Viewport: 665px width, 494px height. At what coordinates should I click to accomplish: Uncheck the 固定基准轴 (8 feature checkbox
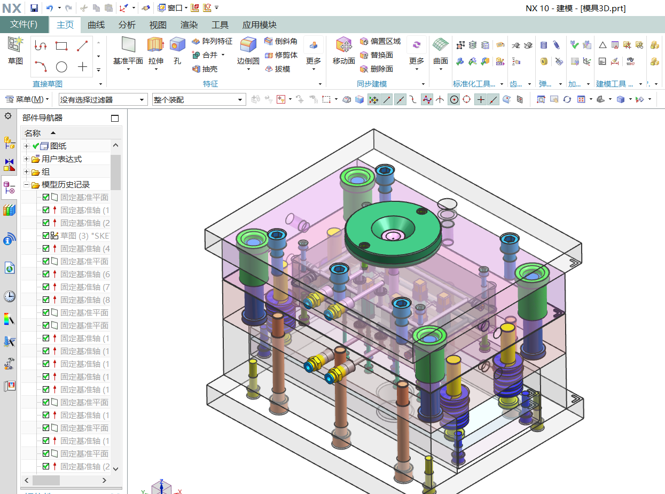(x=46, y=300)
